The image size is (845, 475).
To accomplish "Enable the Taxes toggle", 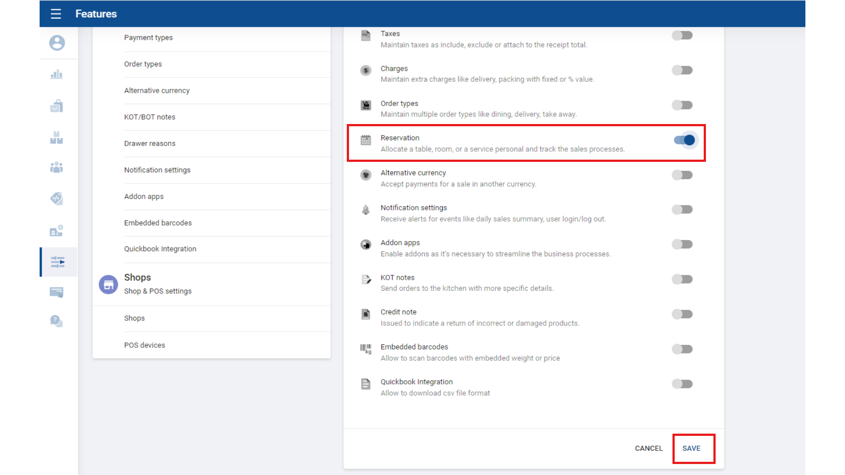I will (x=682, y=35).
